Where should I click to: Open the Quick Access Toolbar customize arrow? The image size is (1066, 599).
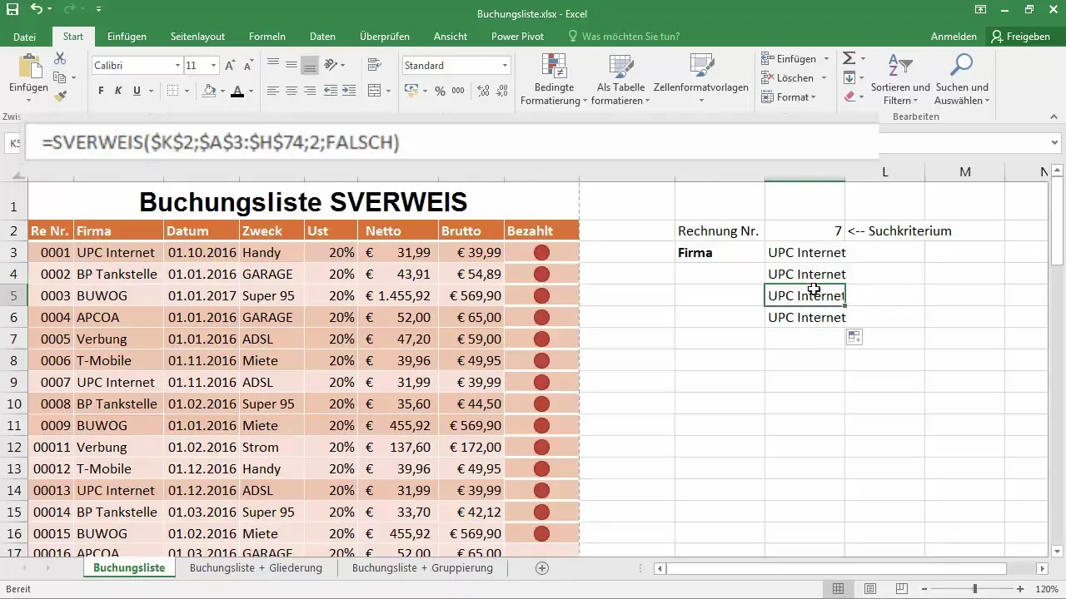pos(99,10)
